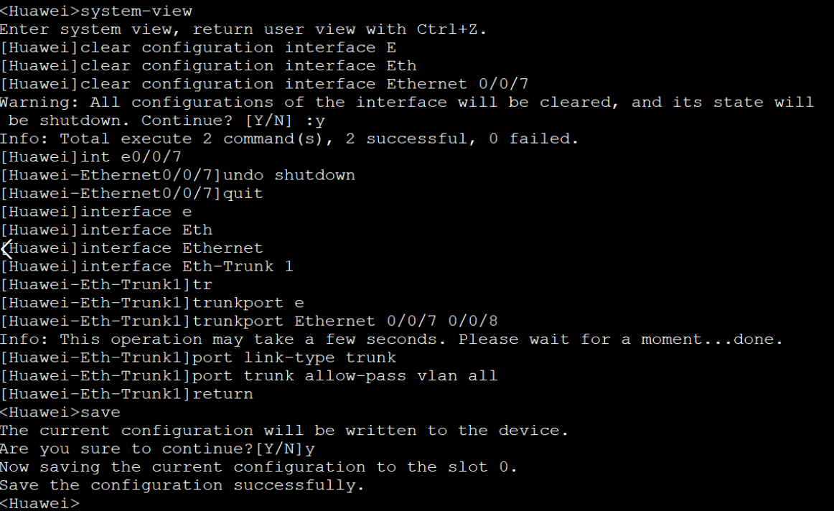Click the 'Save the configuration successfully.' message
This screenshot has width=834, height=511.
[182, 485]
